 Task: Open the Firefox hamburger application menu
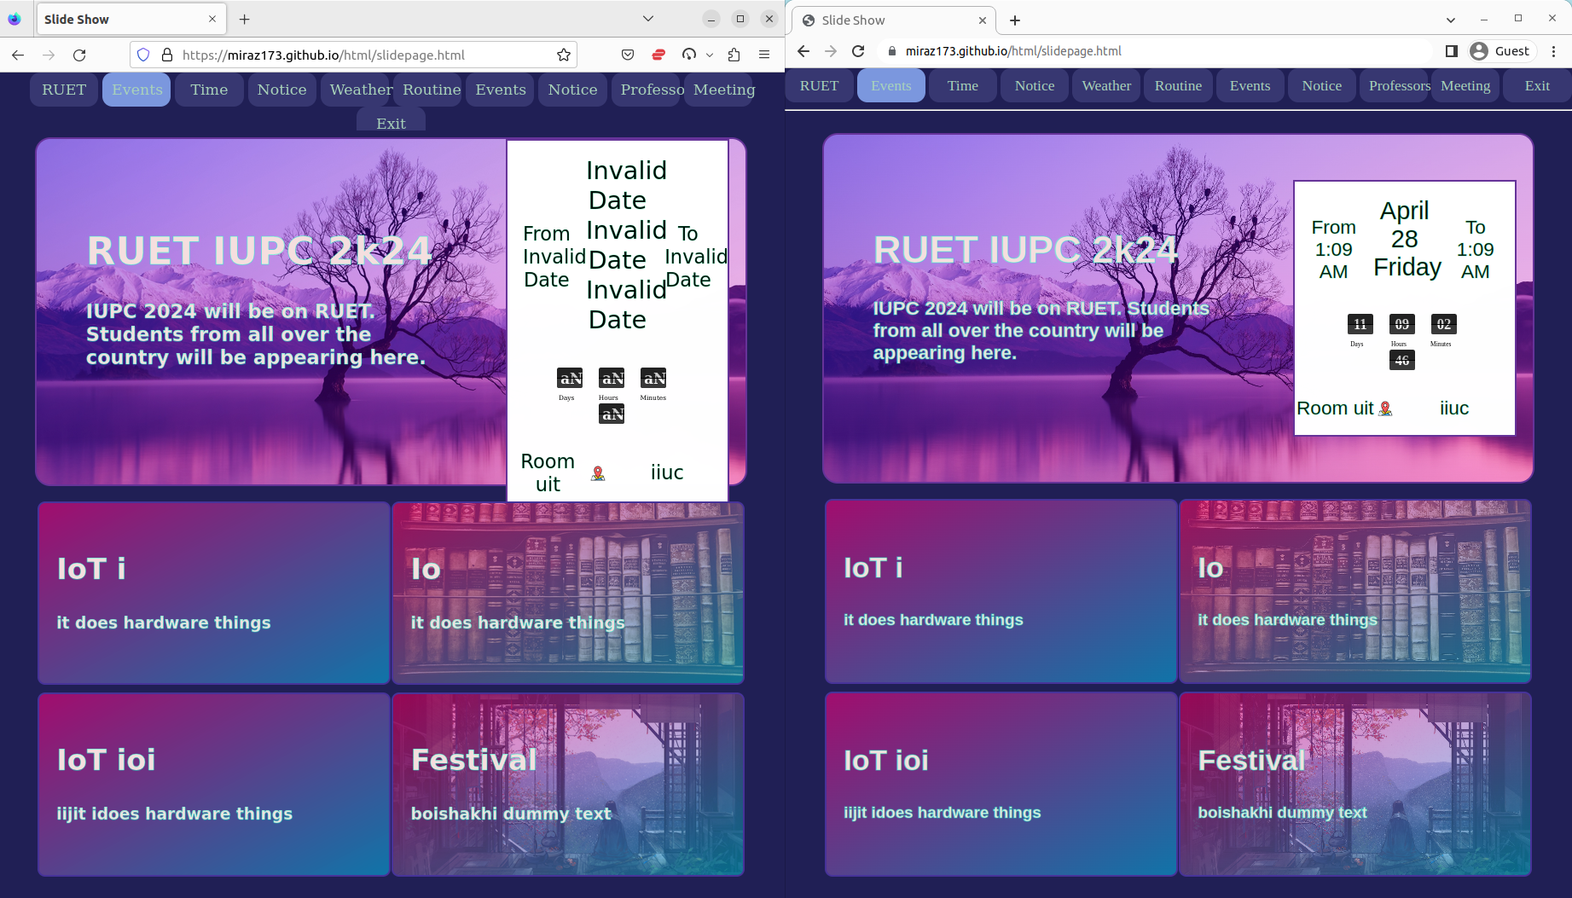(x=764, y=55)
